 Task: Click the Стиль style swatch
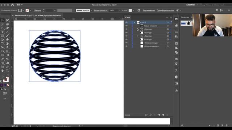pyautogui.click(x=130, y=10)
